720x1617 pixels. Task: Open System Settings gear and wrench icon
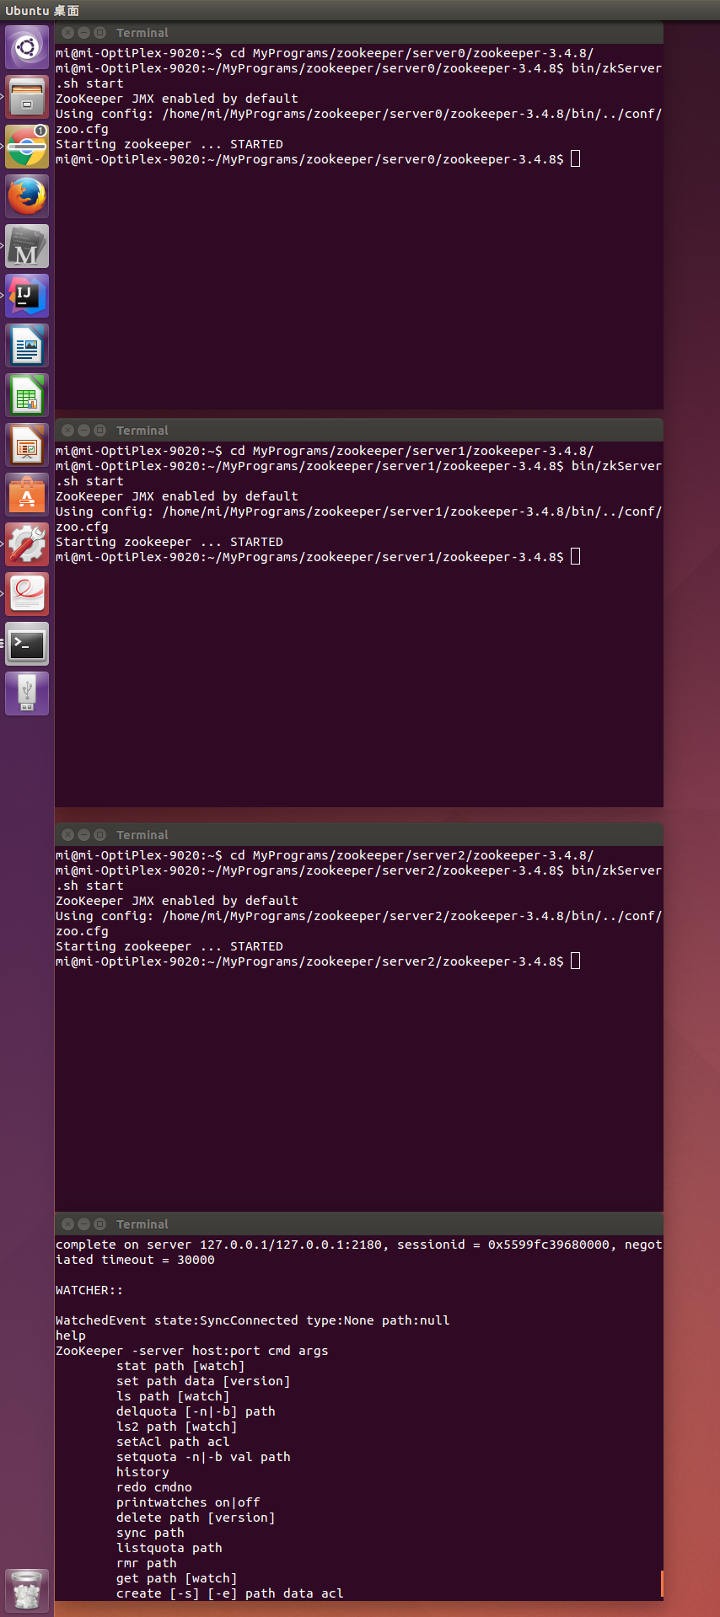(27, 544)
